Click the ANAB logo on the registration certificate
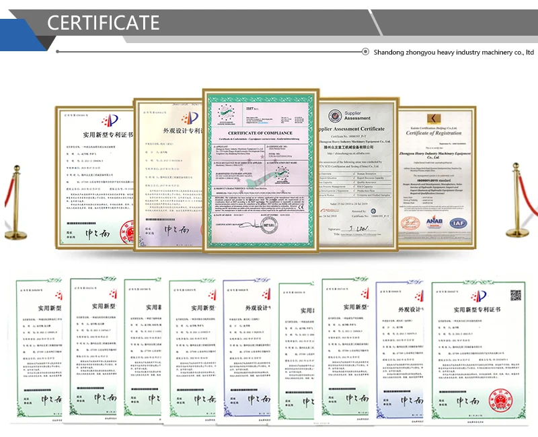 pos(434,223)
